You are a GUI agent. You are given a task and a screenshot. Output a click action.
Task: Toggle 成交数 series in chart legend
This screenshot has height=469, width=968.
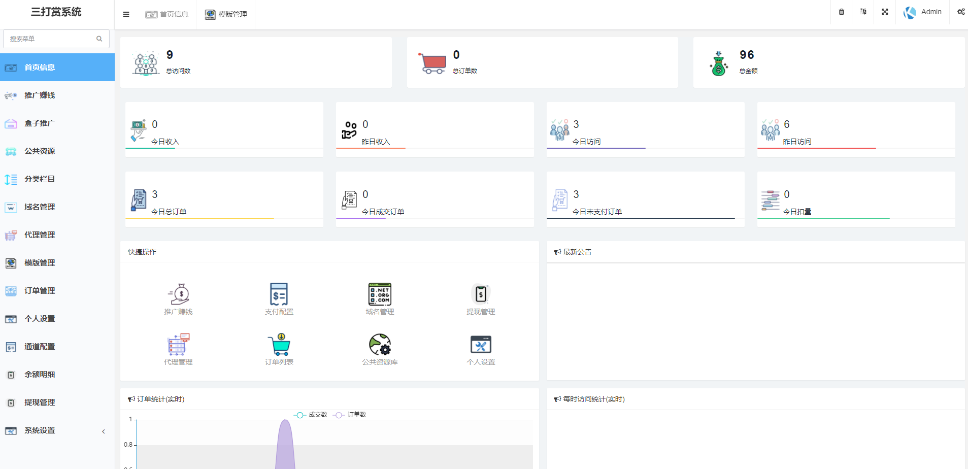(311, 415)
